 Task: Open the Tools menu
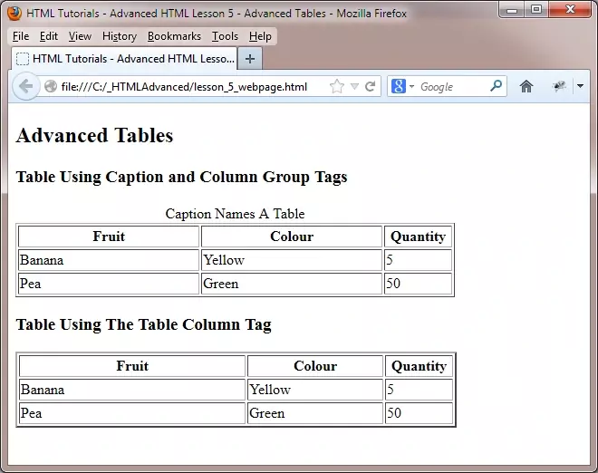pyautogui.click(x=225, y=36)
